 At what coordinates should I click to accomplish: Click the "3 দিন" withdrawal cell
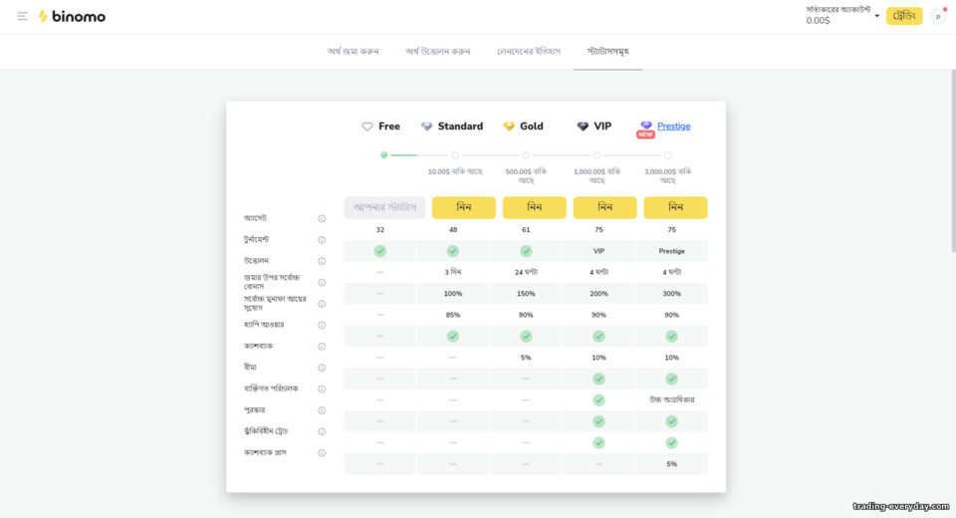click(452, 272)
